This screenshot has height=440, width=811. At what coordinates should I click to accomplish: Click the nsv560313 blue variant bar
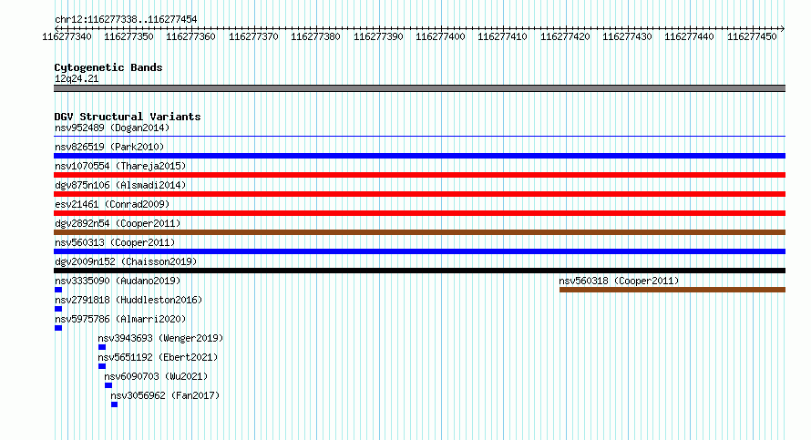pyautogui.click(x=419, y=251)
